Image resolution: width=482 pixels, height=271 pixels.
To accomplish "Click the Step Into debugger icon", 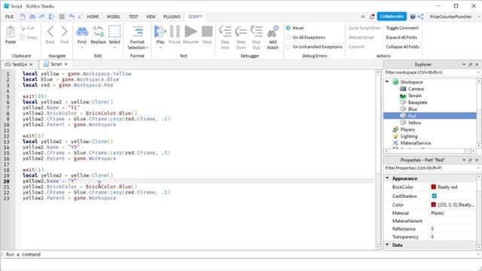I will [x=225, y=32].
